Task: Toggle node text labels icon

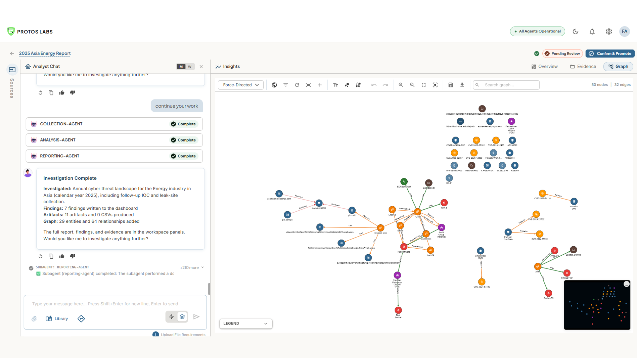Action: [x=335, y=85]
